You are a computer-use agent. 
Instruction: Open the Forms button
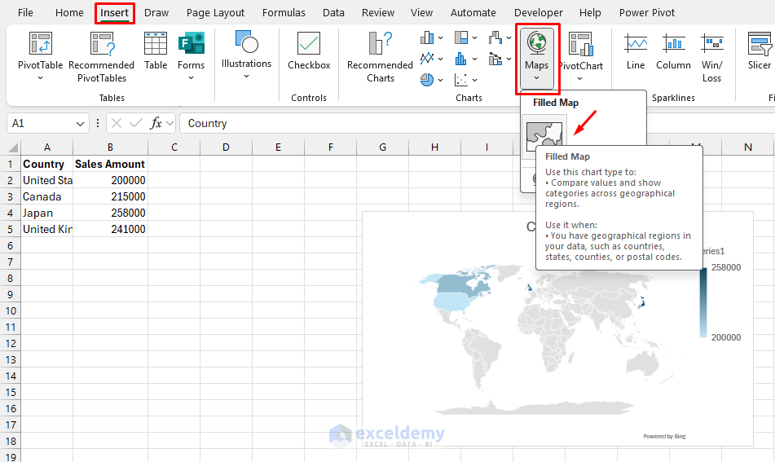(x=191, y=56)
